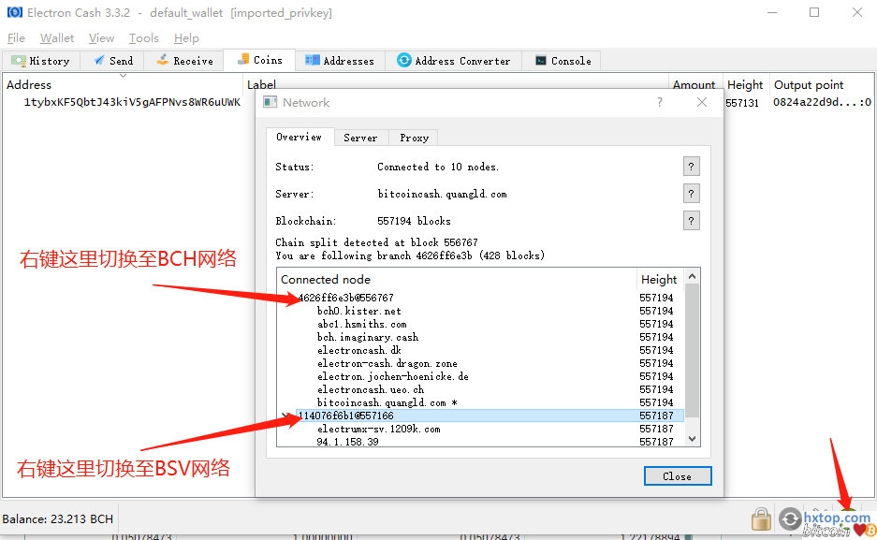Select the 1tybxKF5Qbt coin address row
Screen dimensions: 877x540
(x=132, y=103)
